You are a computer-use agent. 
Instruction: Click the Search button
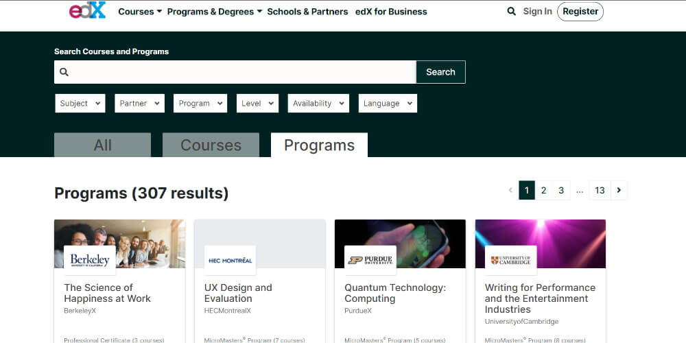[x=440, y=72]
